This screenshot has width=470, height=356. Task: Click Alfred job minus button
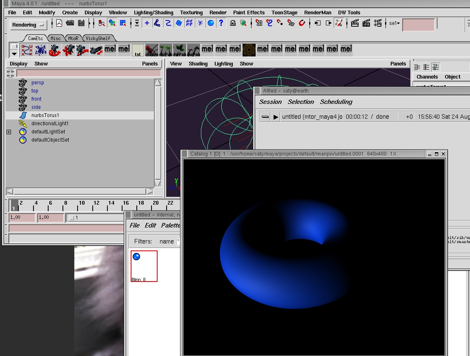(265, 117)
